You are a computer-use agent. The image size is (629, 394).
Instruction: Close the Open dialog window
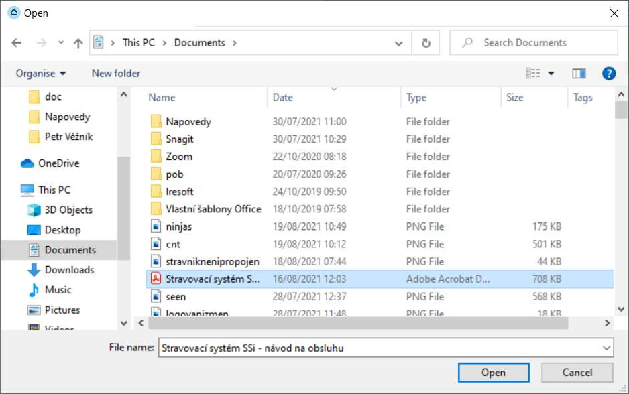[x=614, y=13]
